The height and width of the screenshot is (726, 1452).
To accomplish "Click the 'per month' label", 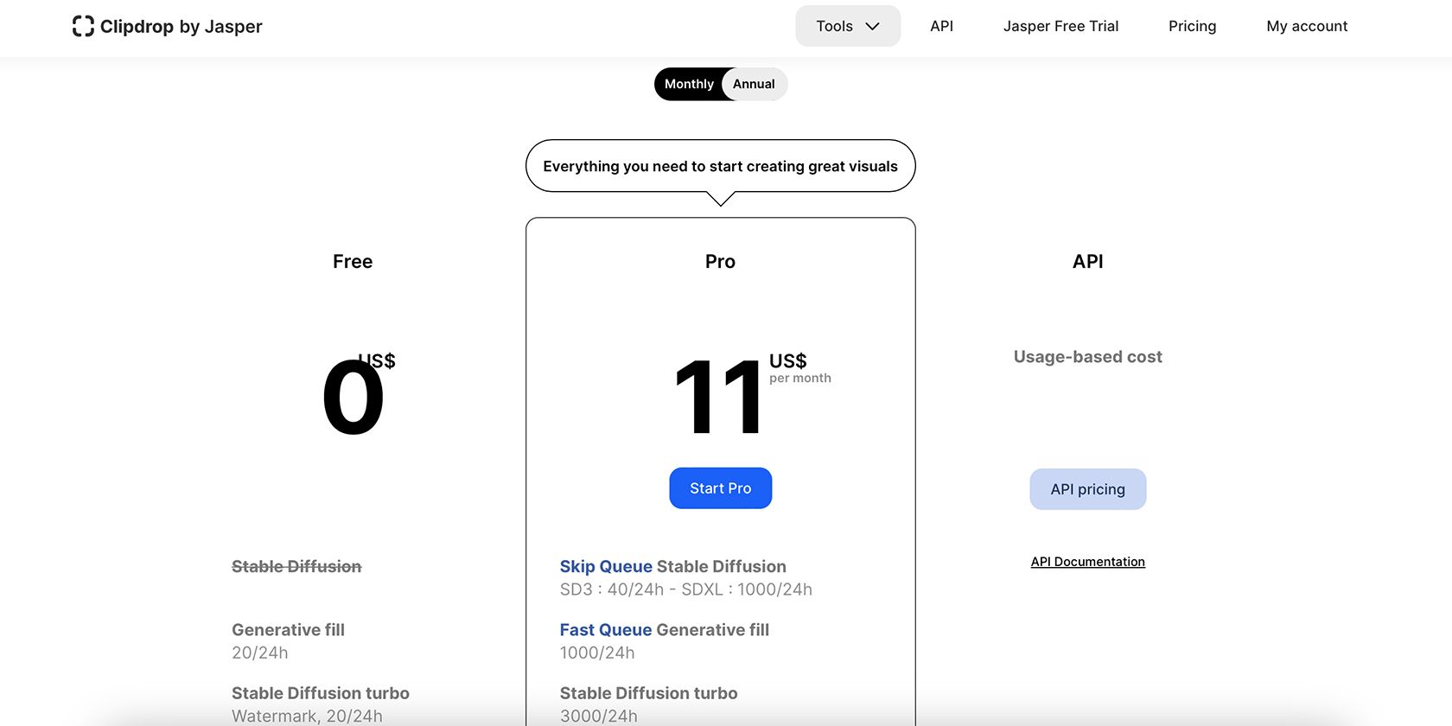I will point(800,379).
